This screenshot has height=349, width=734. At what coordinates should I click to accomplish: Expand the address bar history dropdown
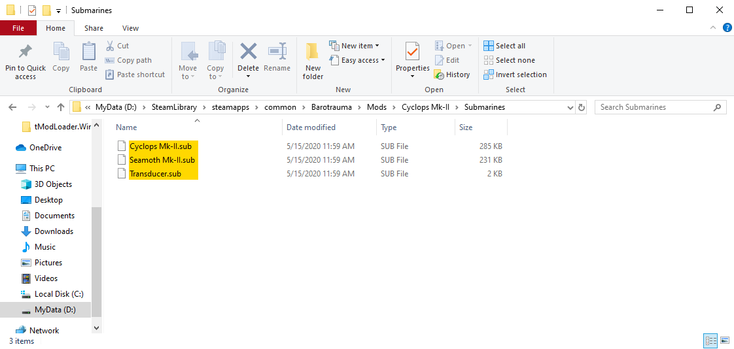[569, 107]
